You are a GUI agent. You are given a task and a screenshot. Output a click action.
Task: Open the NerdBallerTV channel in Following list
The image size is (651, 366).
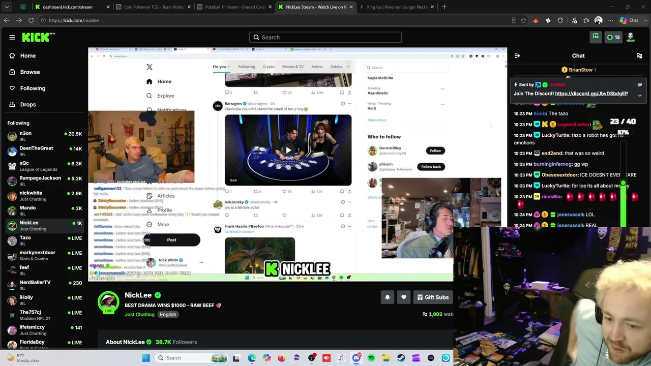pos(44,285)
